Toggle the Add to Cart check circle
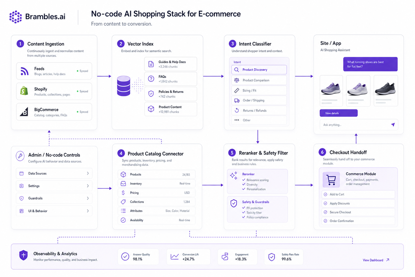The image size is (415, 277). click(326, 194)
